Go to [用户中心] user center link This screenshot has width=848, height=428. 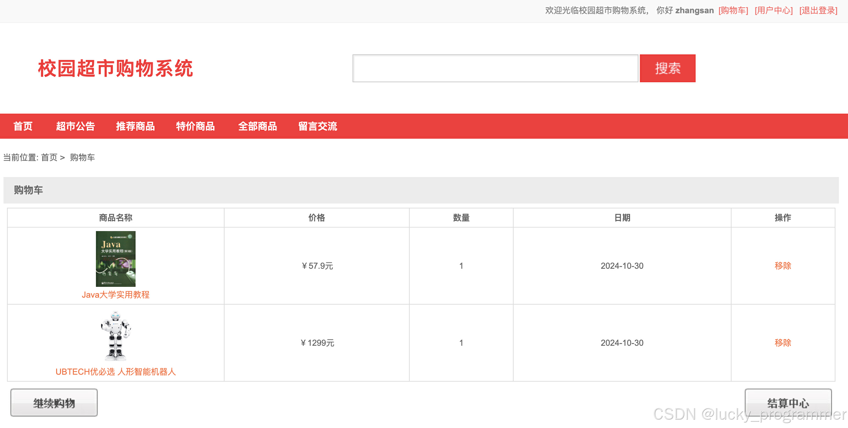point(774,10)
